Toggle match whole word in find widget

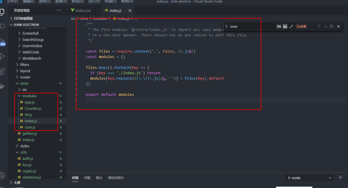[x=285, y=26]
